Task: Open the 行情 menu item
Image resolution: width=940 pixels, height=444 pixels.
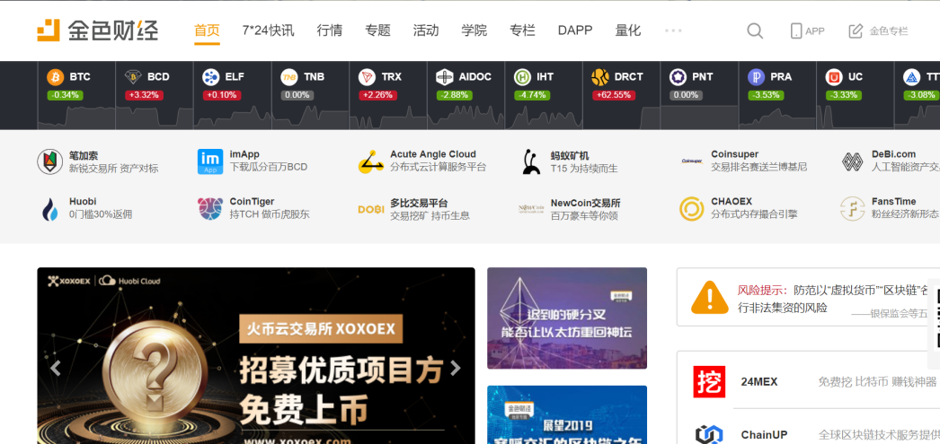Action: pyautogui.click(x=330, y=30)
